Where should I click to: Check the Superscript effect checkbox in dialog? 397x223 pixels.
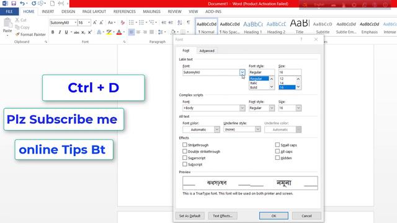tap(185, 158)
